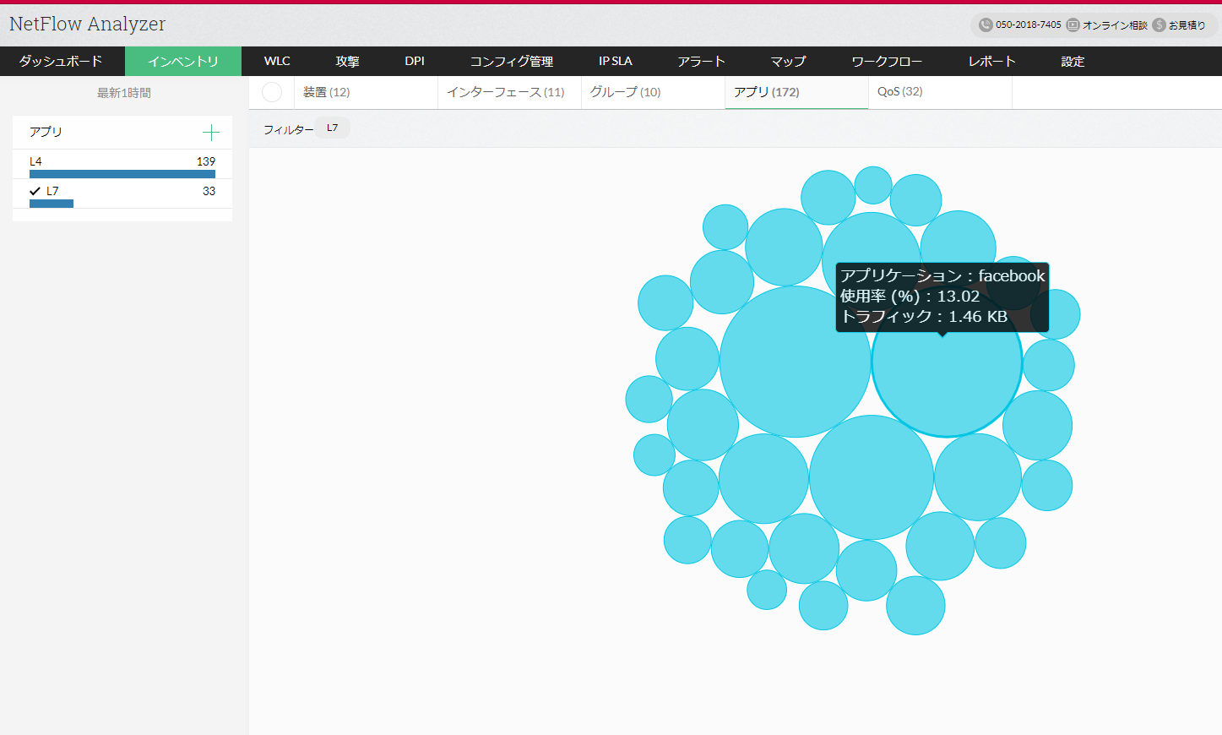This screenshot has height=735, width=1222.
Task: Switch to the QoS (32) tab
Action: click(940, 92)
